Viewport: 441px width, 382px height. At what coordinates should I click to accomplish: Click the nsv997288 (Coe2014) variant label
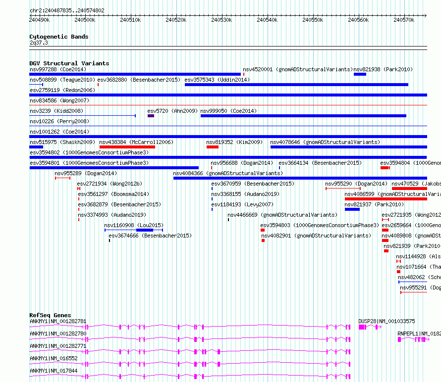pyautogui.click(x=58, y=69)
